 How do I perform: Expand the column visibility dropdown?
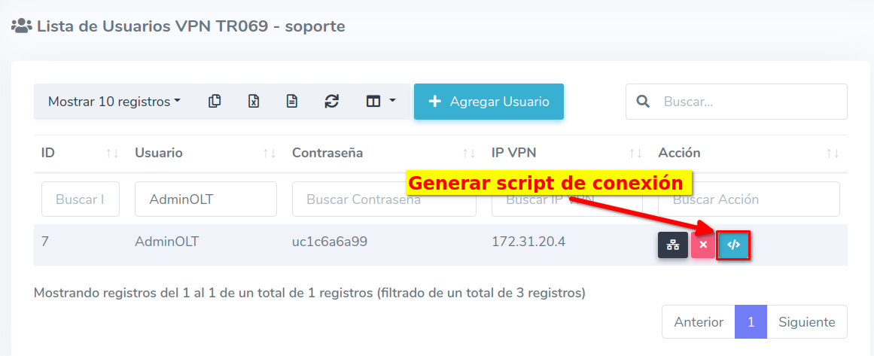(380, 102)
